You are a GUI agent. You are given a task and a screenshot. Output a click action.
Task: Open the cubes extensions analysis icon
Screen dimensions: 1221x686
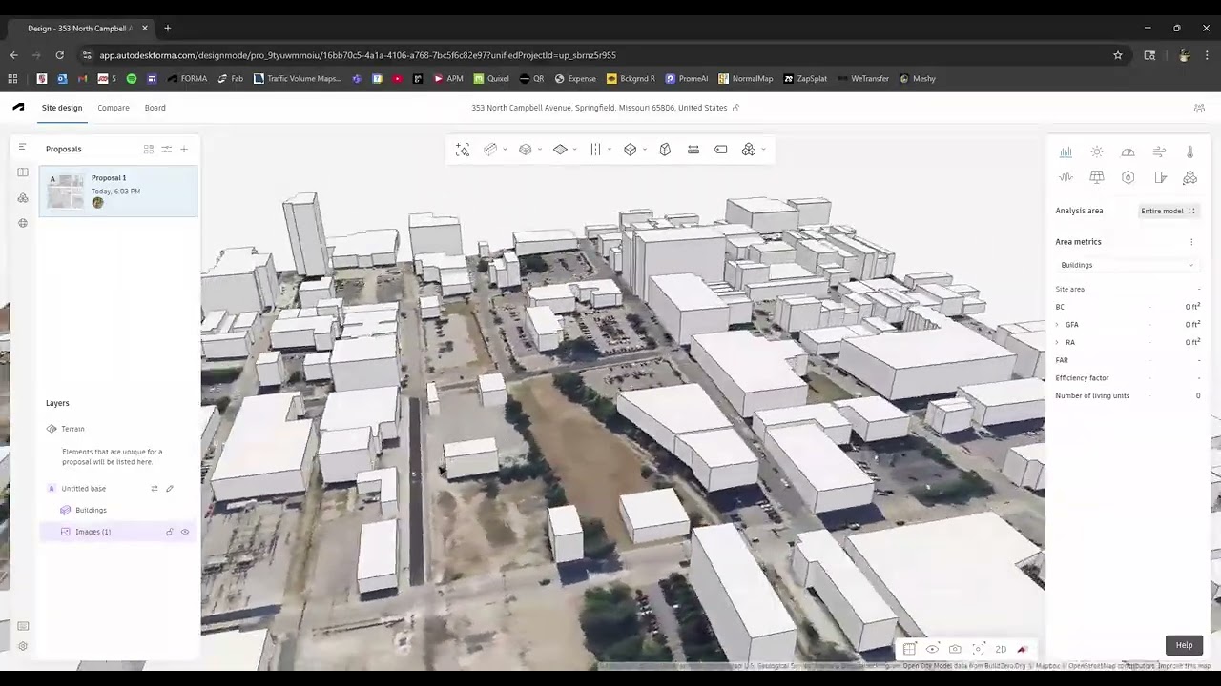[x=1190, y=177]
